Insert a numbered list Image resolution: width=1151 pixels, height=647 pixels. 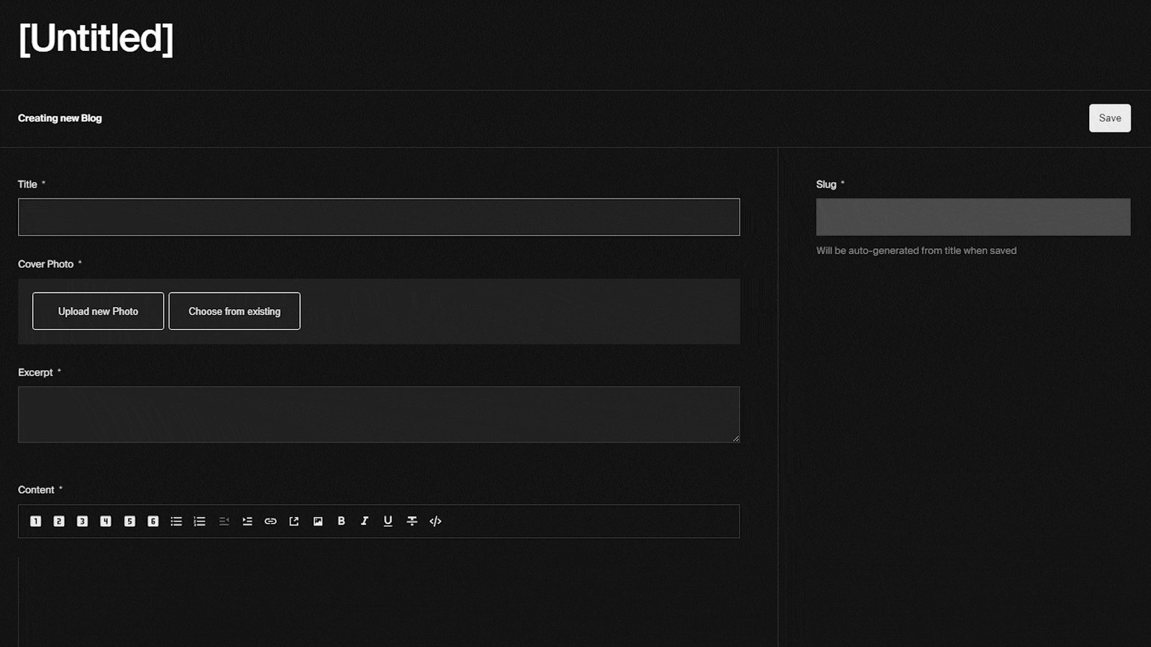[x=199, y=521]
